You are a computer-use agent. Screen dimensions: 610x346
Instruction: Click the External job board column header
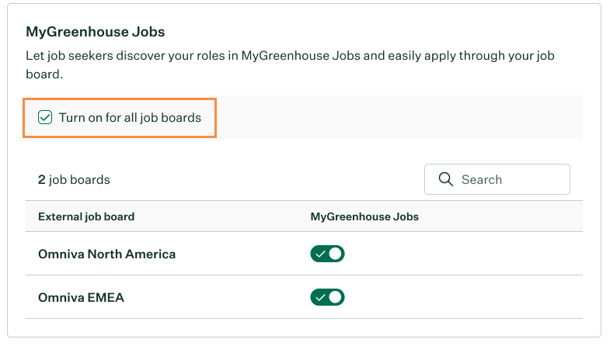[86, 216]
